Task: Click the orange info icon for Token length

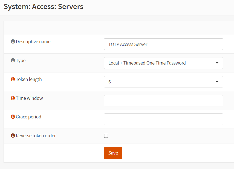Action: click(13, 79)
